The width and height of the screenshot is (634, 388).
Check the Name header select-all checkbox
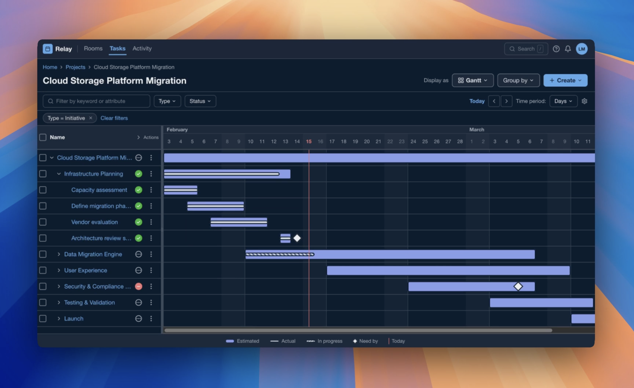[x=43, y=137]
